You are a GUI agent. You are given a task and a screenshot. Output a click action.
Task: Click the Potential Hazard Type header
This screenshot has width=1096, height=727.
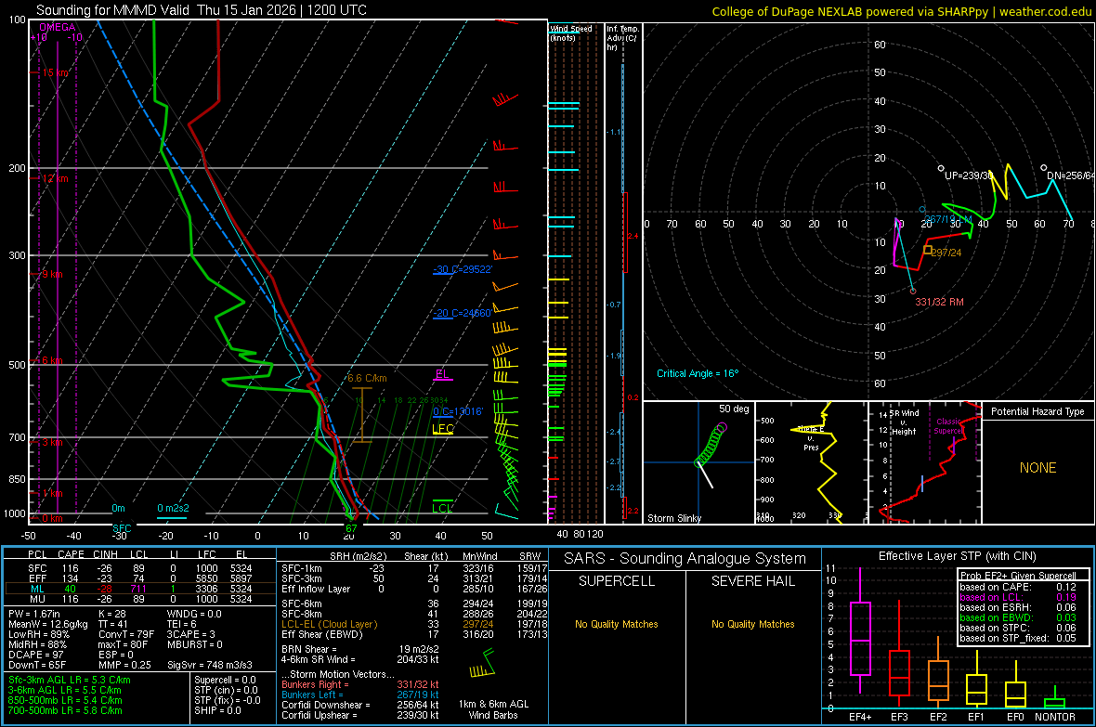[x=1038, y=411]
